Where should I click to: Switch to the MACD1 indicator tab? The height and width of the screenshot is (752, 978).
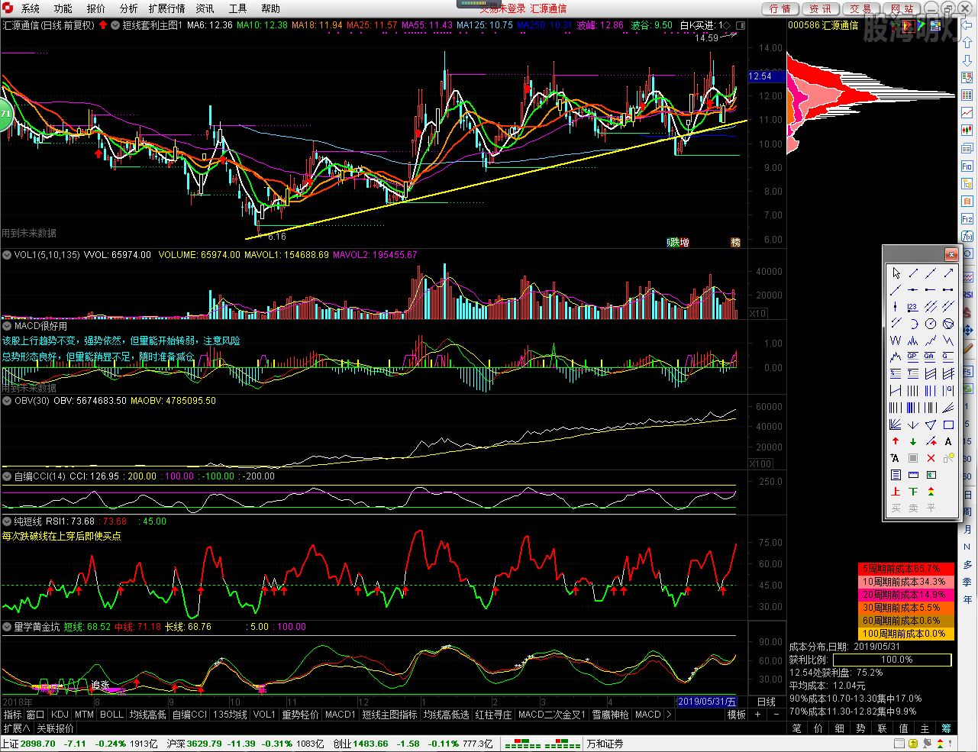[341, 715]
